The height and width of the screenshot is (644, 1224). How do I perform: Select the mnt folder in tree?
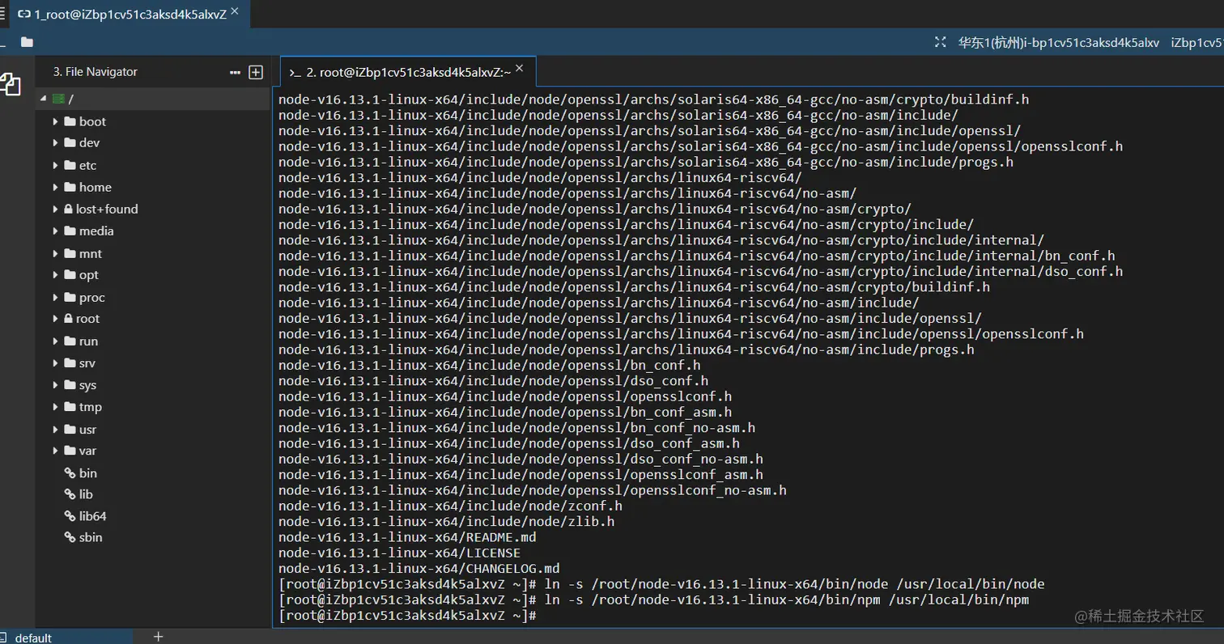(90, 253)
